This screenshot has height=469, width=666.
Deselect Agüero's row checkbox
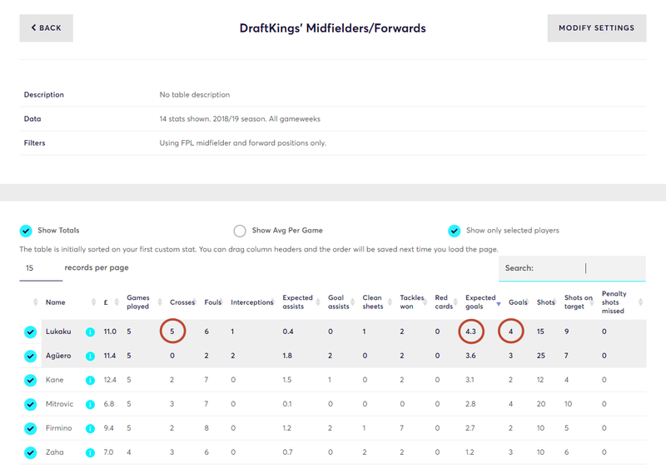pos(30,357)
